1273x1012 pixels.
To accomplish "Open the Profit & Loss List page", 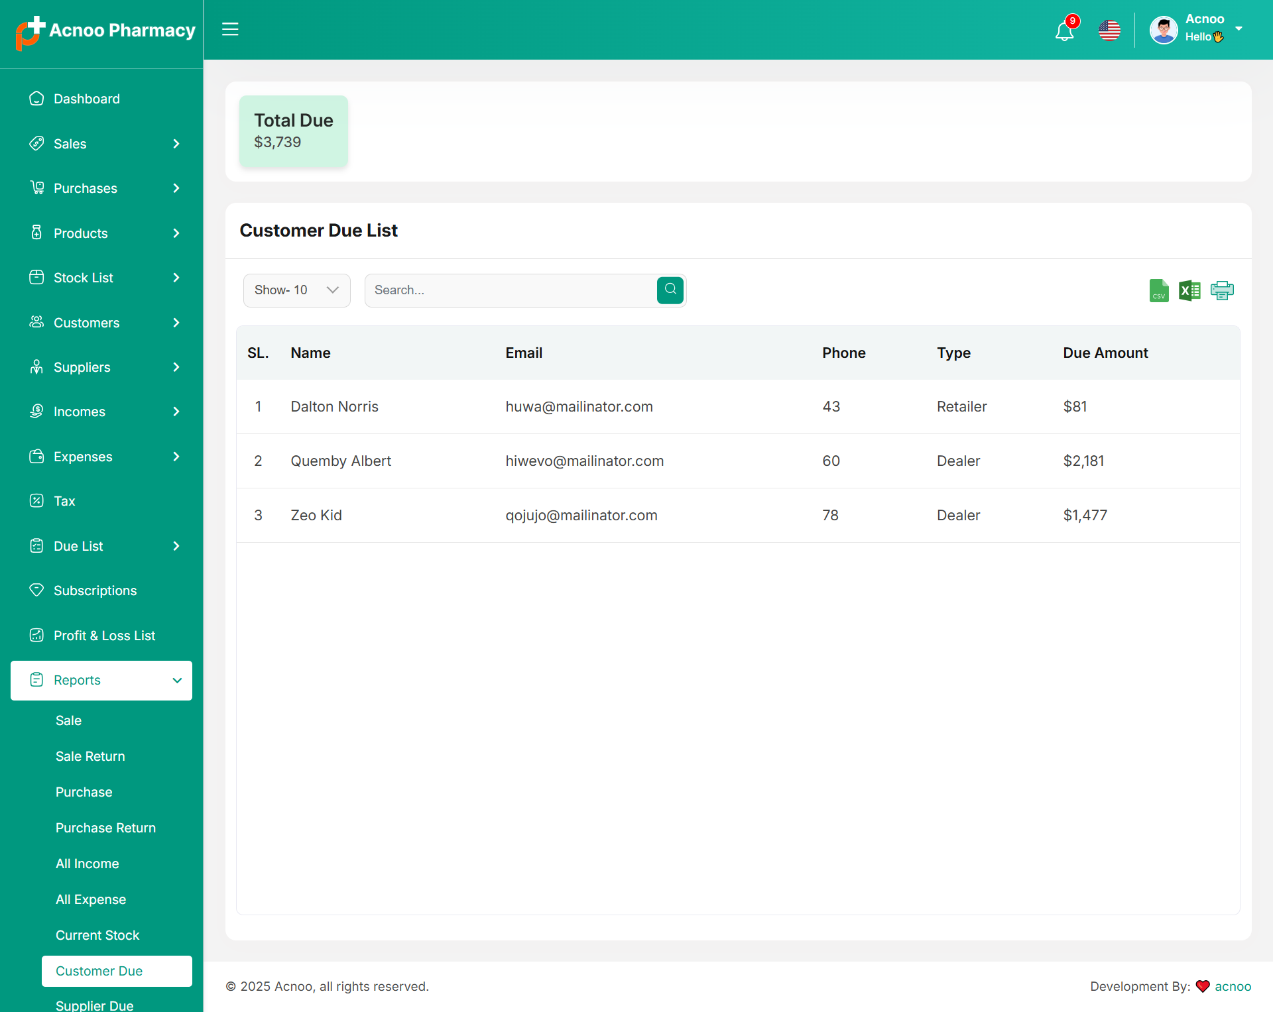I will point(104,636).
